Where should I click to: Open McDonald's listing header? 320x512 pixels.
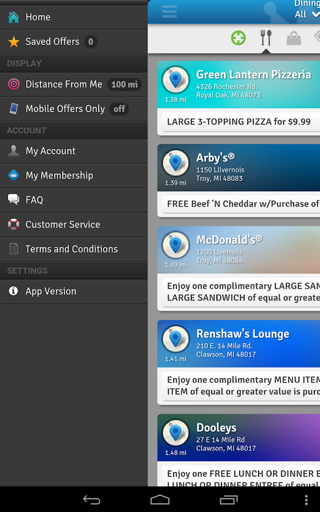coord(239,250)
